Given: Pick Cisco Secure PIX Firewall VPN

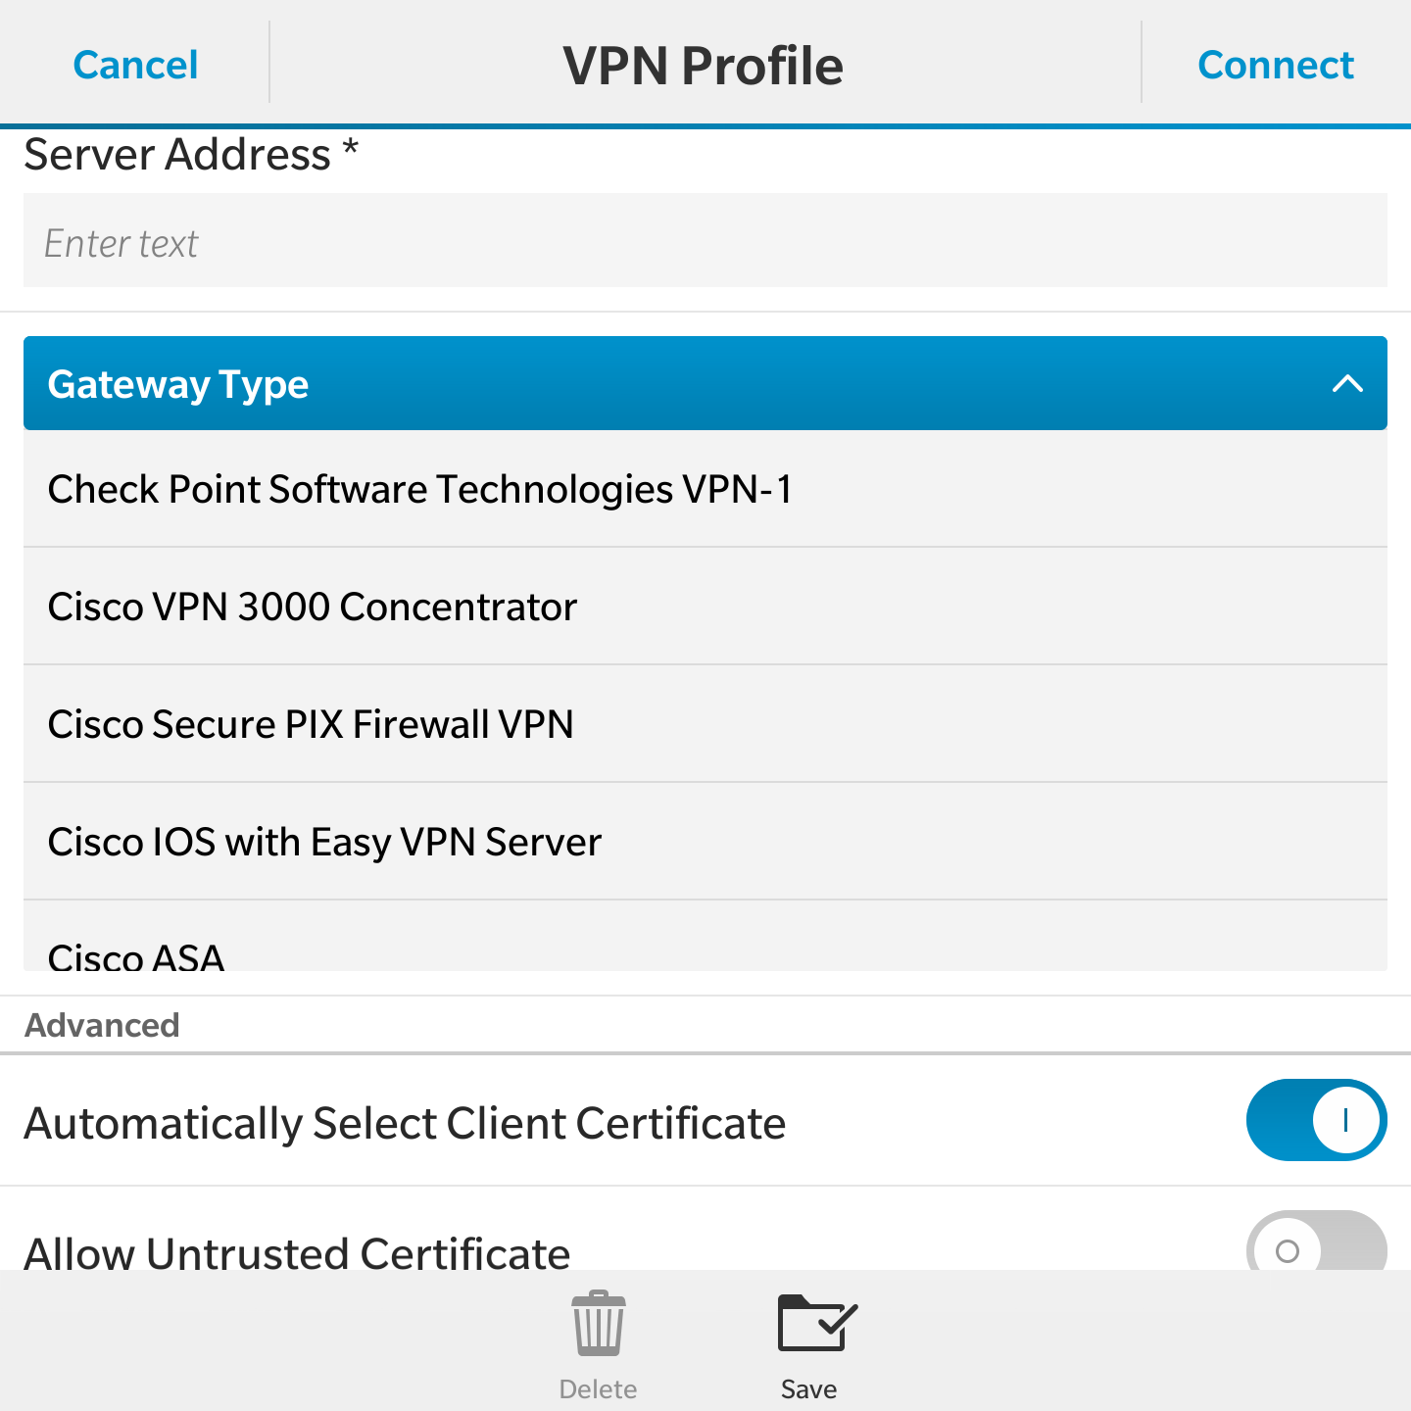Looking at the screenshot, I should click(705, 724).
